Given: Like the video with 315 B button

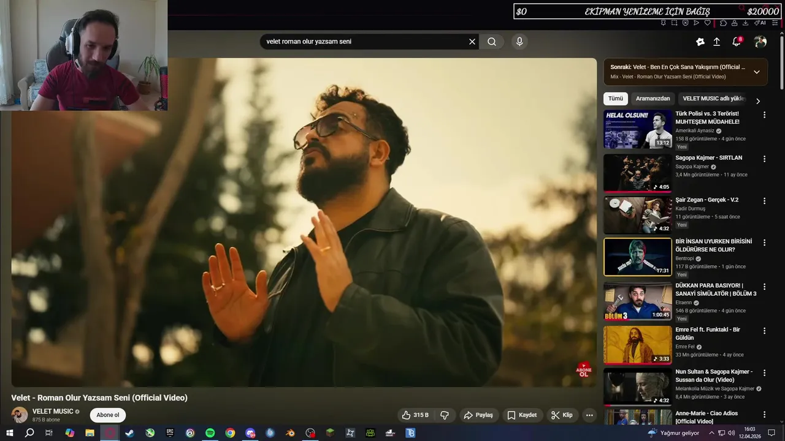Looking at the screenshot, I should point(415,415).
